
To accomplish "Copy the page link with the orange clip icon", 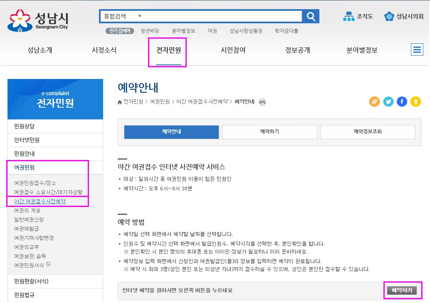I will (x=374, y=101).
